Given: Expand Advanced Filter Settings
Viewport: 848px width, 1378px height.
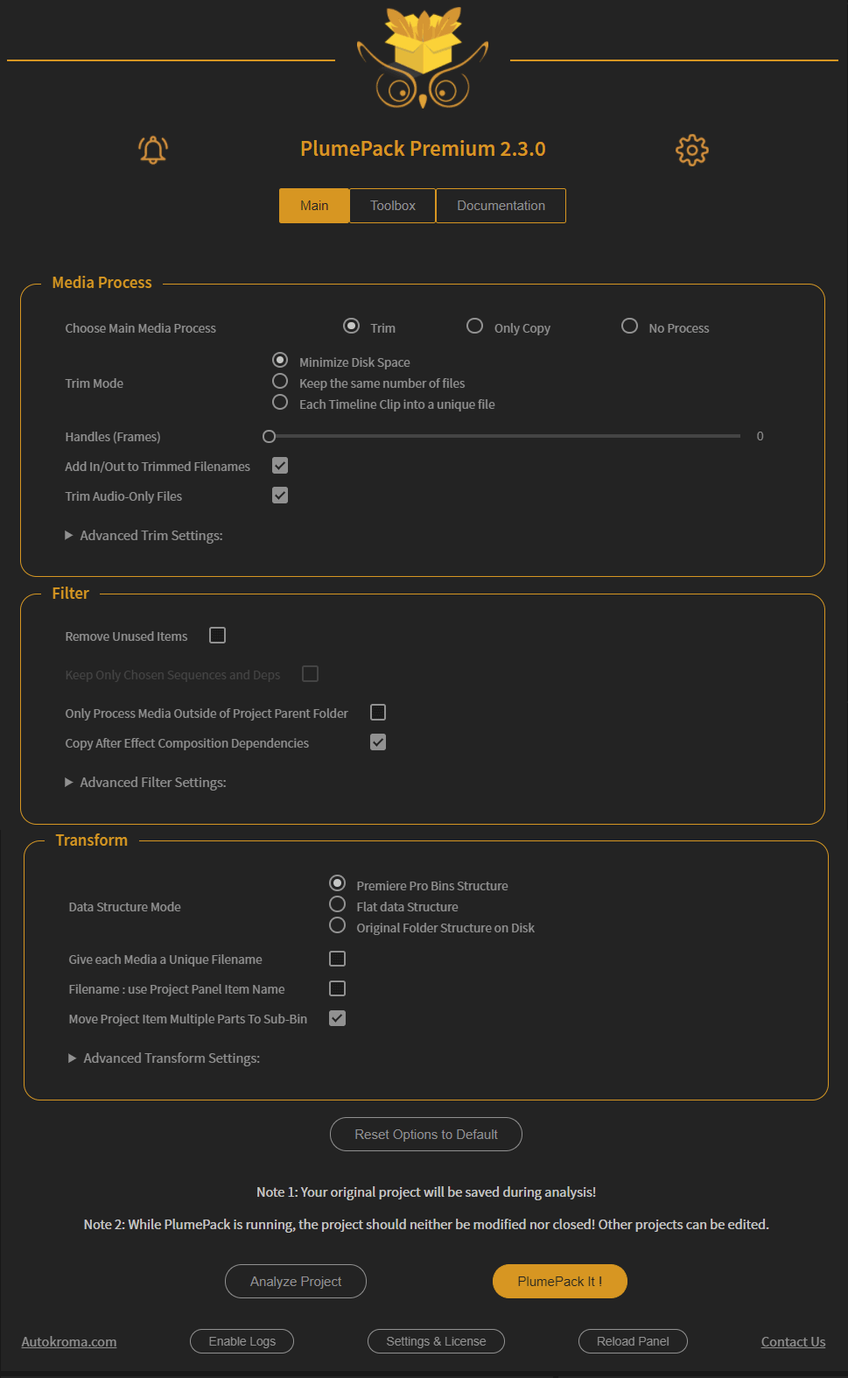Looking at the screenshot, I should click(146, 782).
